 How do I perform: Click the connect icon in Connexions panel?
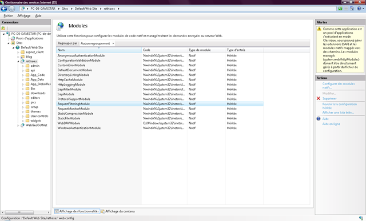point(3,28)
